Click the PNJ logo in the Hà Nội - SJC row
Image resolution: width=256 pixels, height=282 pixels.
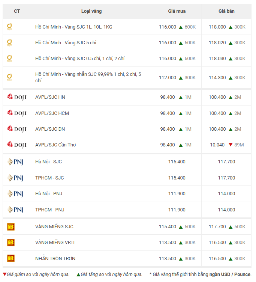pos(15,162)
